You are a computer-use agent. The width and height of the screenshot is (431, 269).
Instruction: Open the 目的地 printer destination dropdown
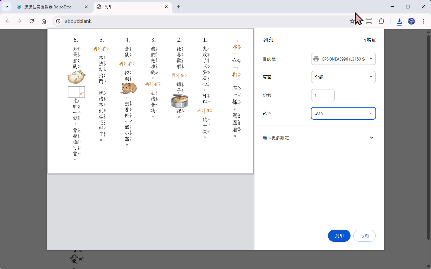pos(343,59)
